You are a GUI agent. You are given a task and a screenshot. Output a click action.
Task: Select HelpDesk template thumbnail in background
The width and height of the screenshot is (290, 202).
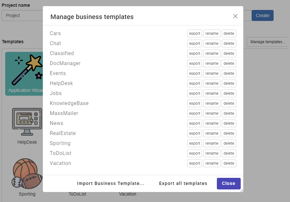[27, 122]
